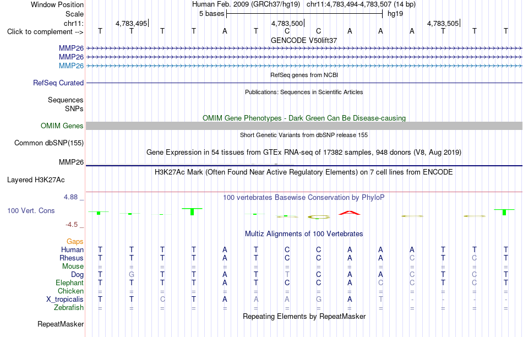Screen dimensions: 523x337
Task: Click the Scale track label
Action: coord(74,14)
